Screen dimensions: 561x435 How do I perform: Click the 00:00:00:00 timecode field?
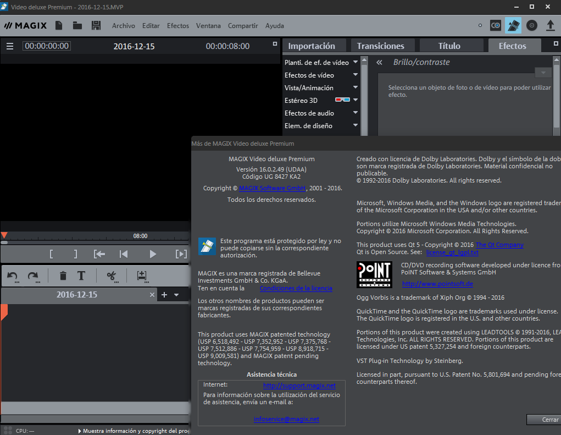47,46
